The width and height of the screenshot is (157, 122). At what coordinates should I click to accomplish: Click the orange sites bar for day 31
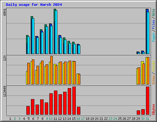148,71
